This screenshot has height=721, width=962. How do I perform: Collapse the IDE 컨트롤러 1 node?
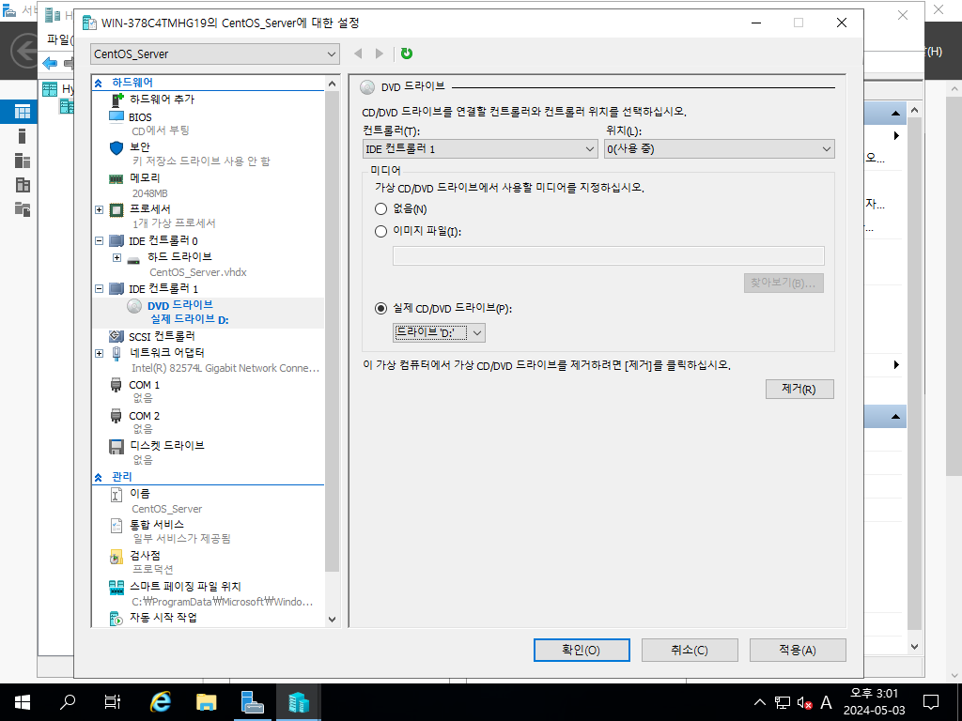pos(100,289)
